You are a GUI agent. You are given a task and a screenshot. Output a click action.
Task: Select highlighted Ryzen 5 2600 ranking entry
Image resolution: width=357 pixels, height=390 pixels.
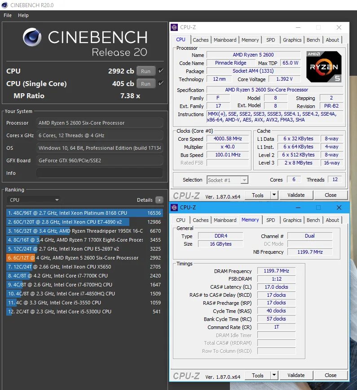click(84, 258)
